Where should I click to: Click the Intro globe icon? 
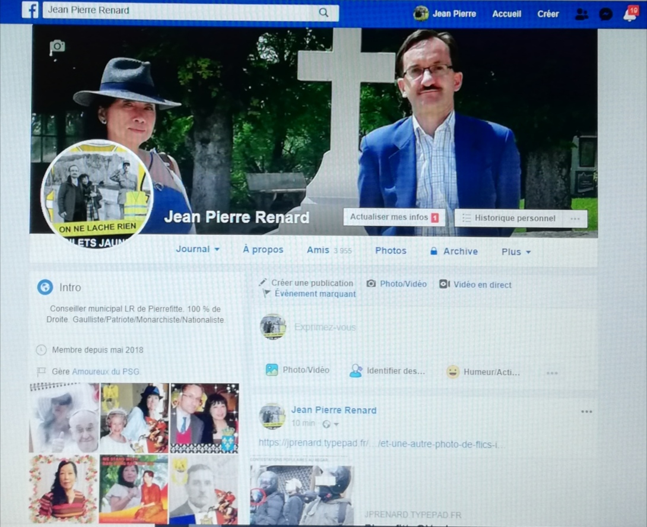[45, 287]
